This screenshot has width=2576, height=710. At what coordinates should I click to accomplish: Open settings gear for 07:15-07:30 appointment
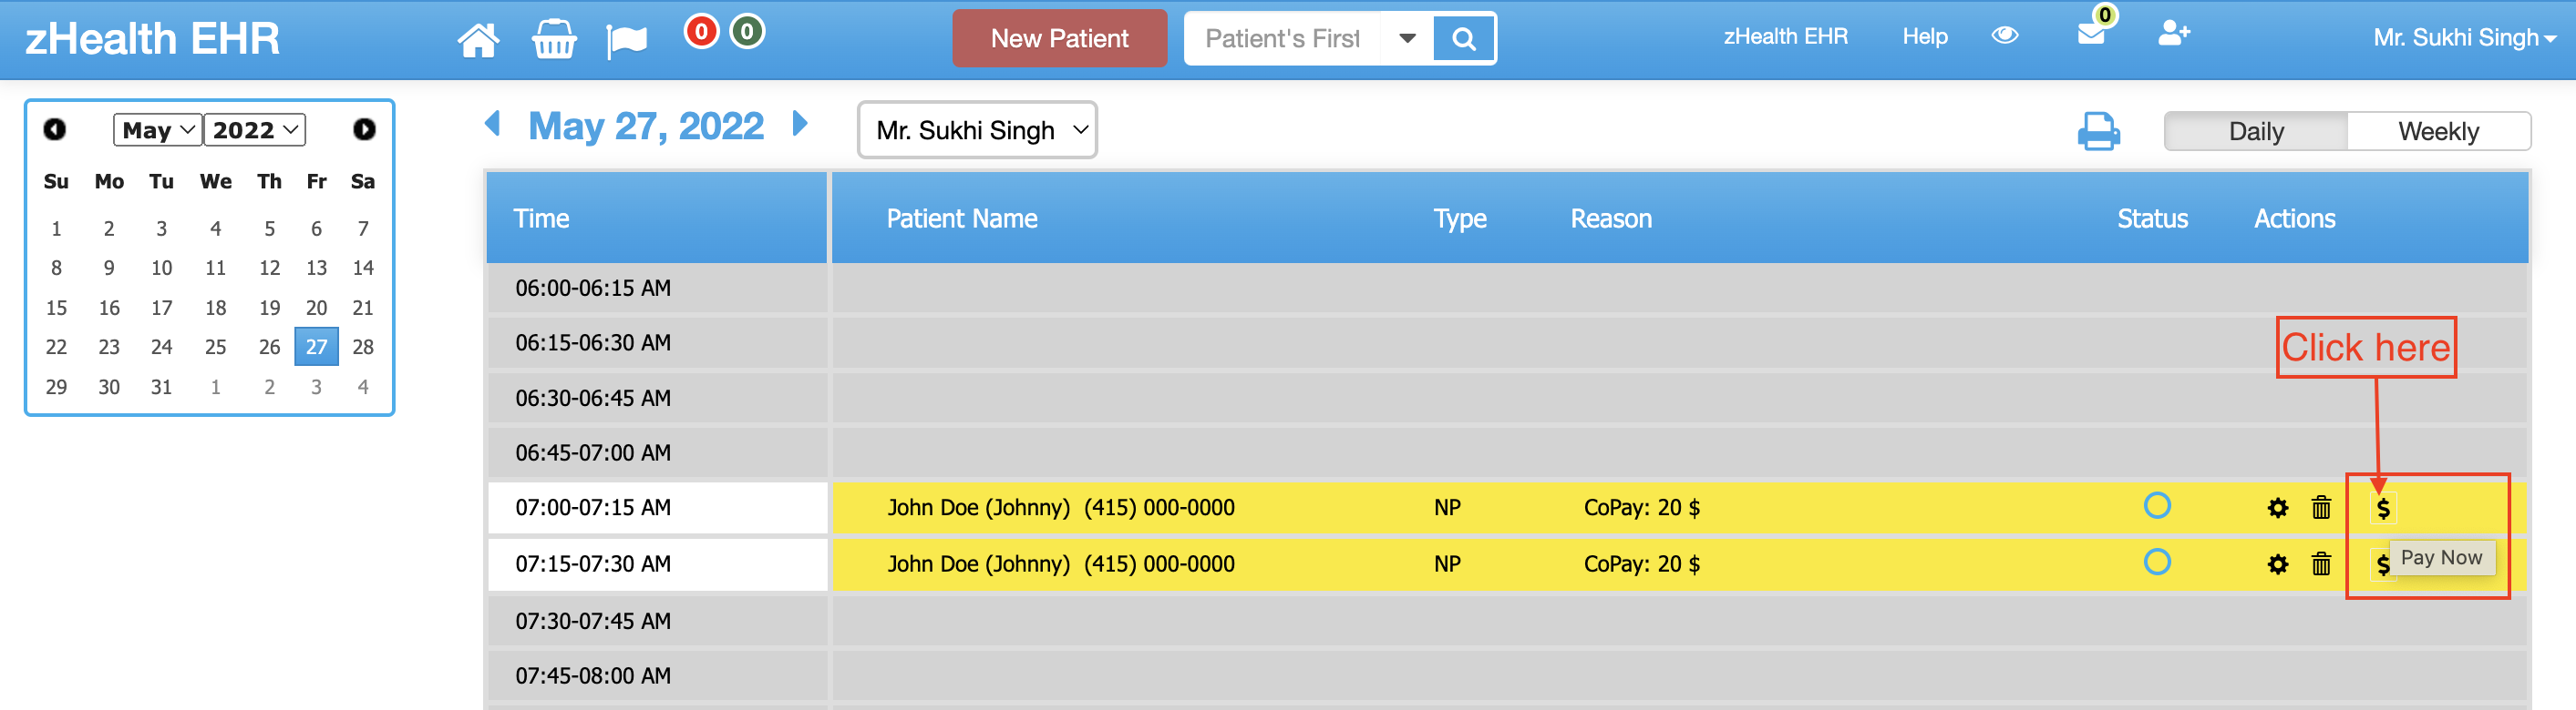click(2277, 565)
